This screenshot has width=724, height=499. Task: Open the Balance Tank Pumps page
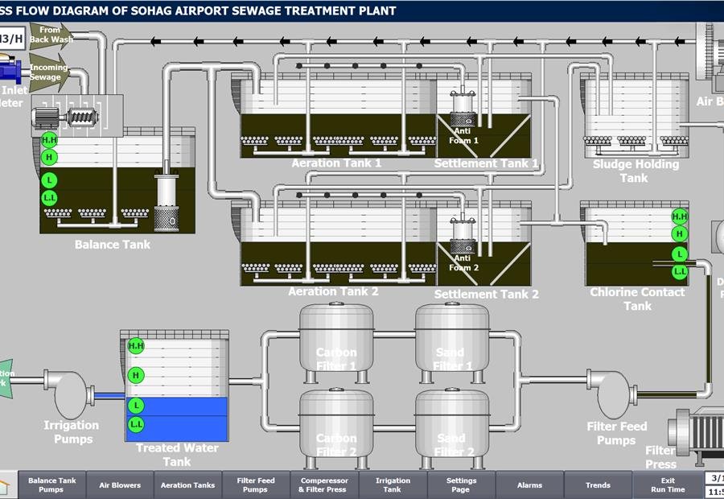pos(51,485)
